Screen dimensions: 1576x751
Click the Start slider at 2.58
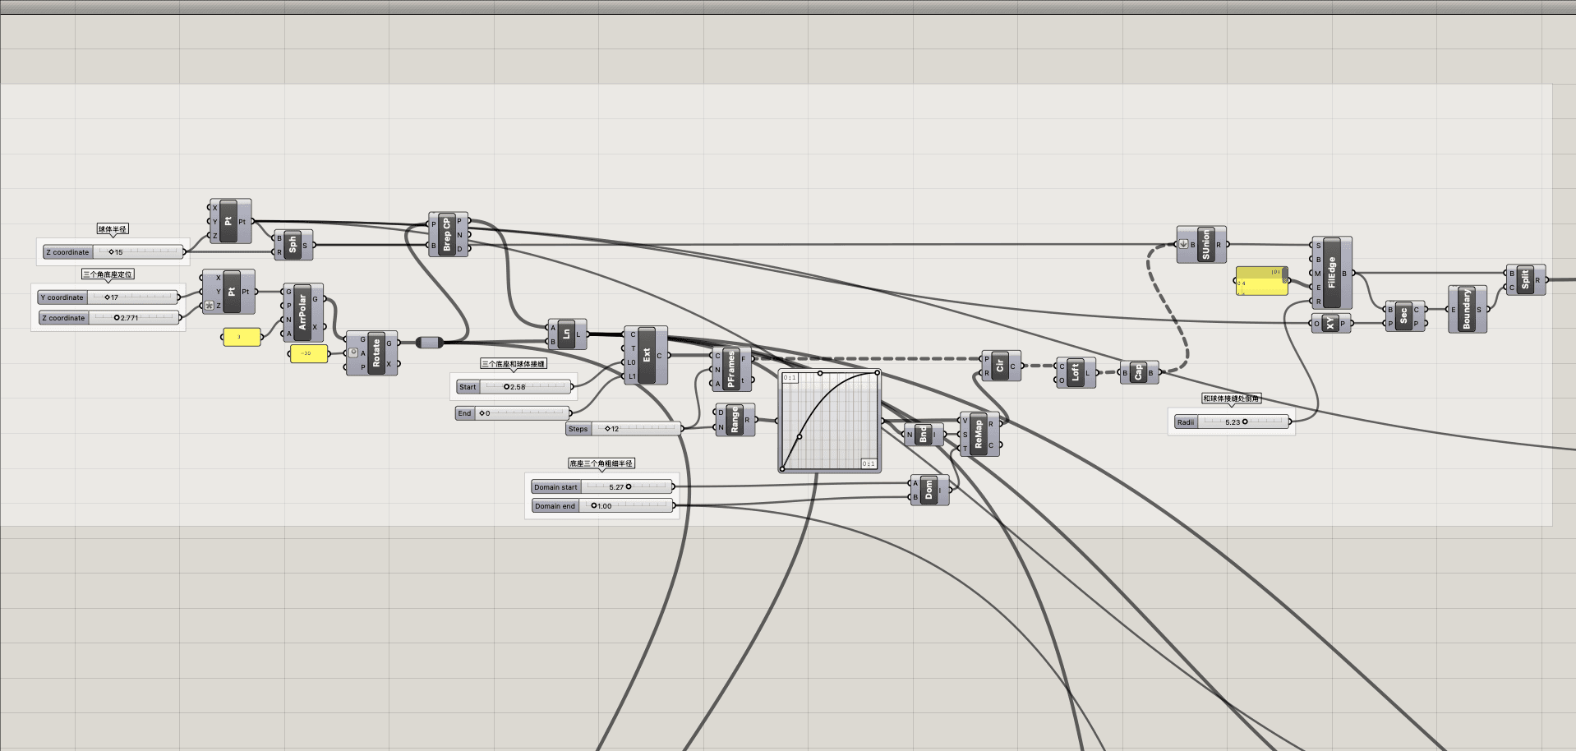tap(514, 386)
